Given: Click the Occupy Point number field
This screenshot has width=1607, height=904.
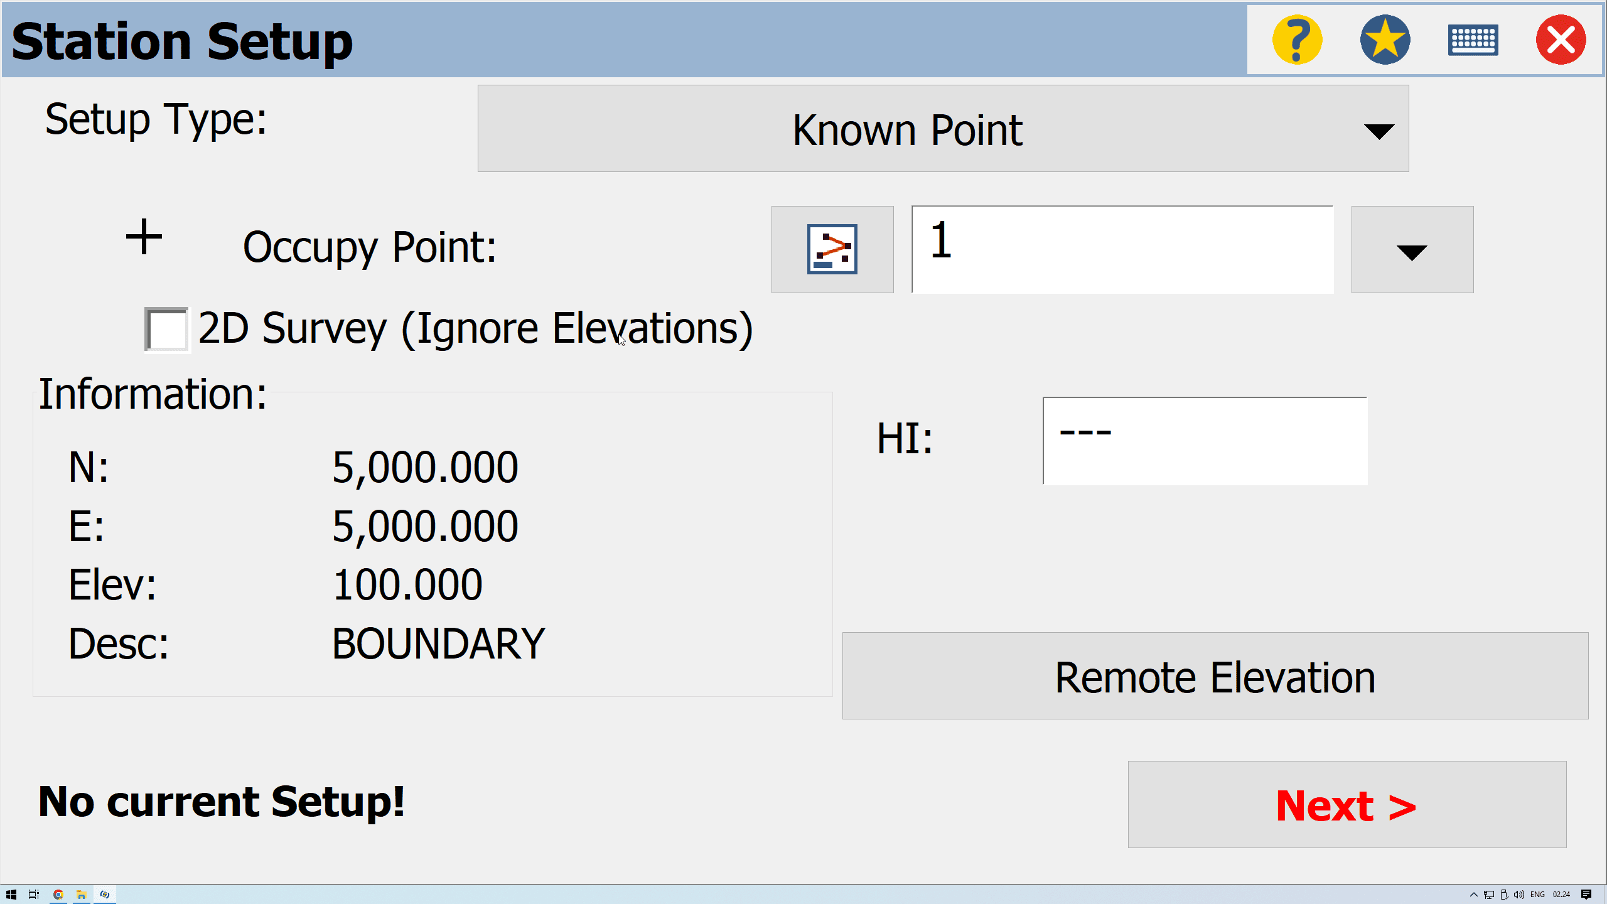Looking at the screenshot, I should click(1122, 249).
